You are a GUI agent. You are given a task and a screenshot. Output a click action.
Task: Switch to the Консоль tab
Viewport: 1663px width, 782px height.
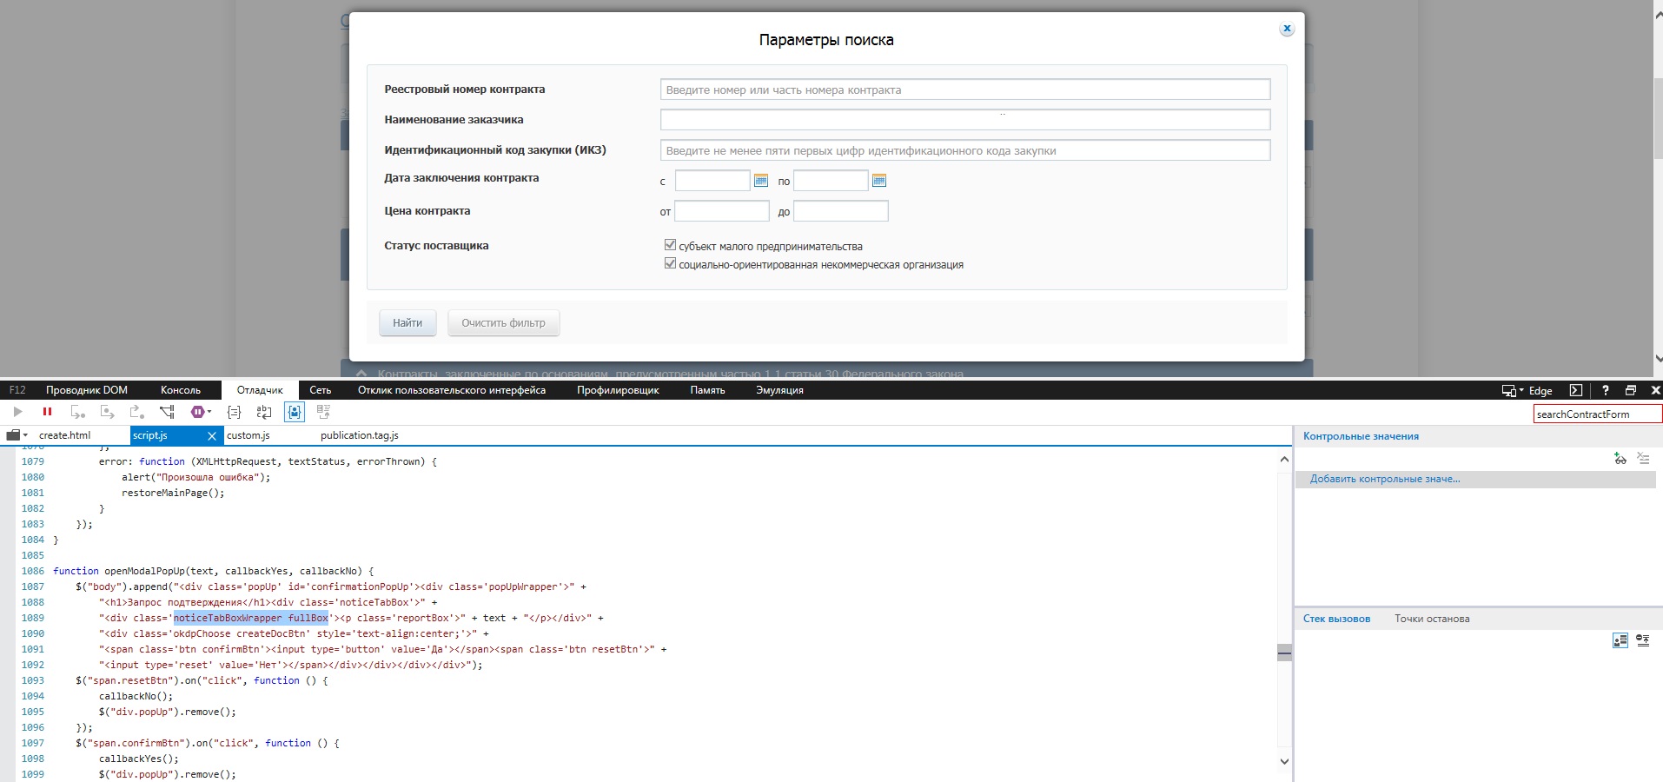point(181,390)
